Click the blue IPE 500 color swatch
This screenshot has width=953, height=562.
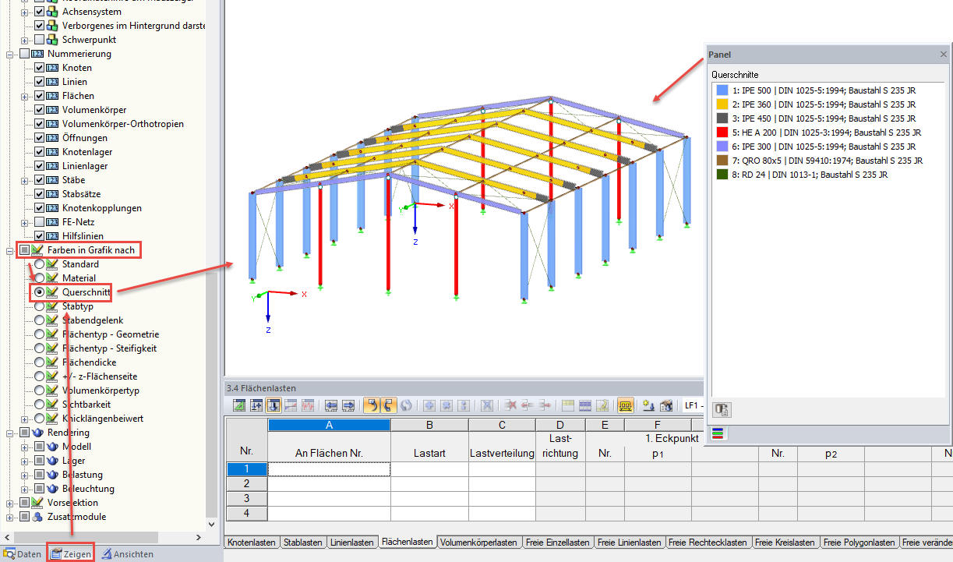coord(722,90)
